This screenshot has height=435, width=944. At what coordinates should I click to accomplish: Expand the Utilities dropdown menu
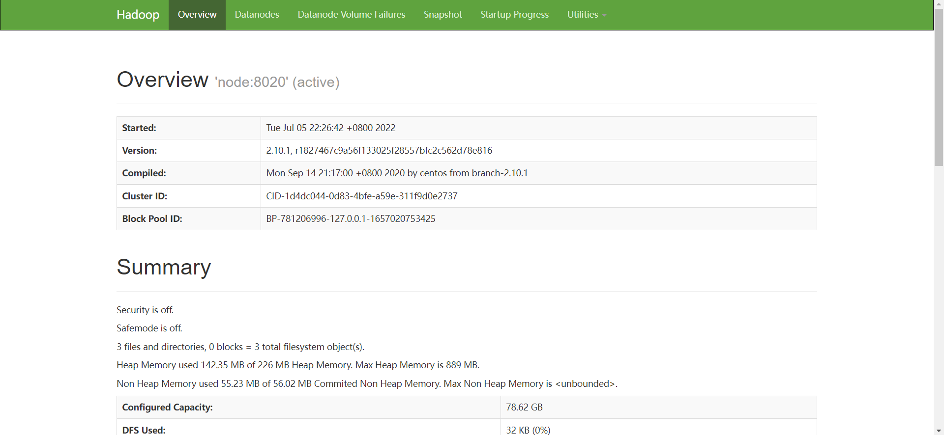click(x=587, y=15)
